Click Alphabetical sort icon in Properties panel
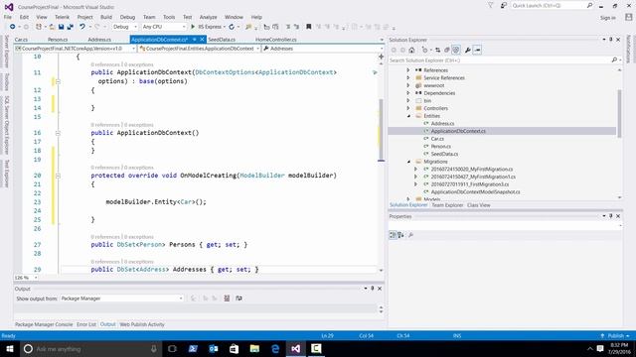The image size is (636, 357). point(400,235)
